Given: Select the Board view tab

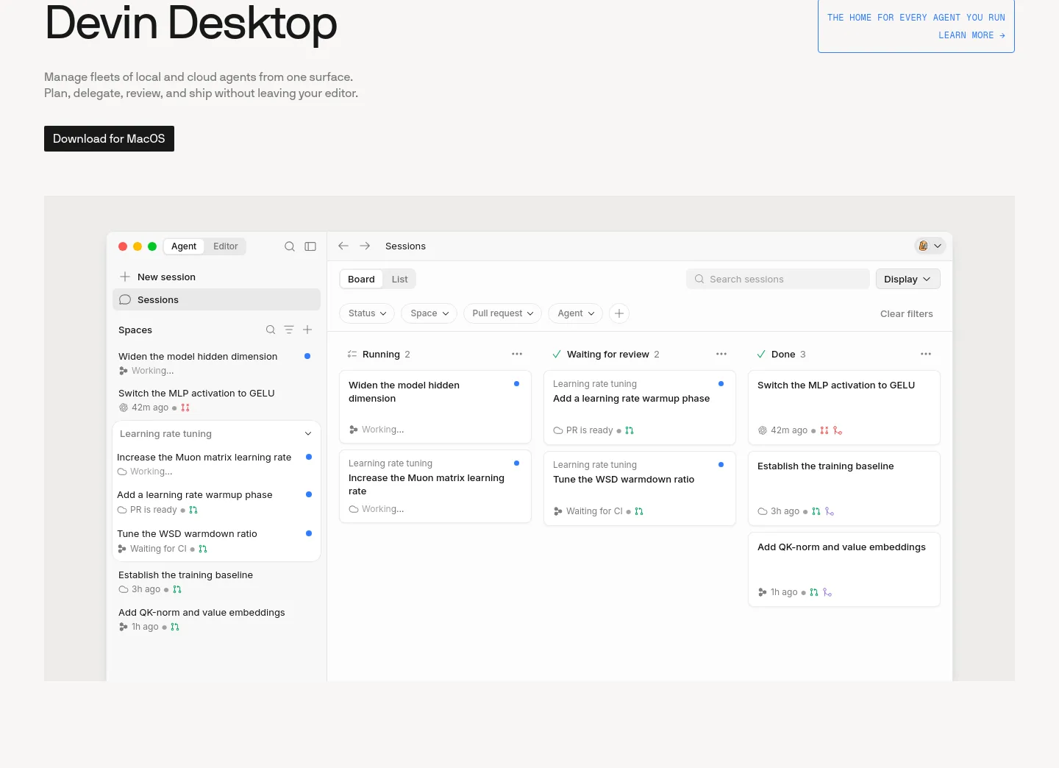Looking at the screenshot, I should pyautogui.click(x=361, y=280).
